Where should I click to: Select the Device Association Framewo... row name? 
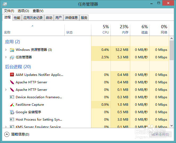[x=39, y=97]
